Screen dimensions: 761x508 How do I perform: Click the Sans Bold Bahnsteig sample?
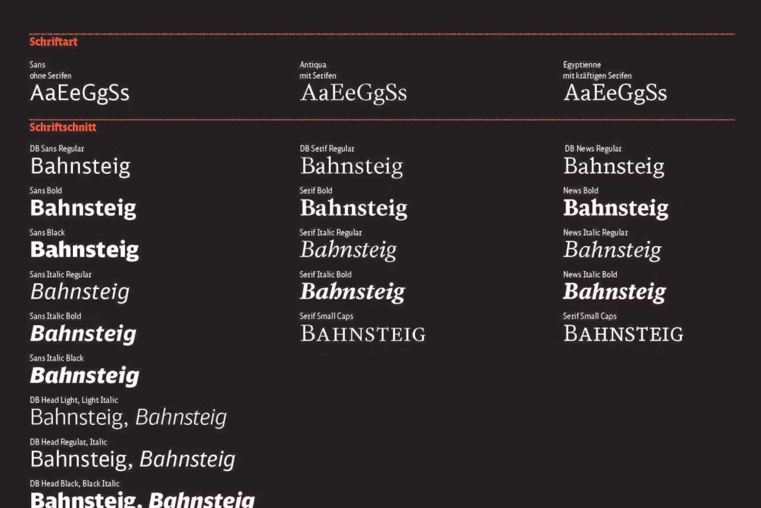pyautogui.click(x=83, y=209)
